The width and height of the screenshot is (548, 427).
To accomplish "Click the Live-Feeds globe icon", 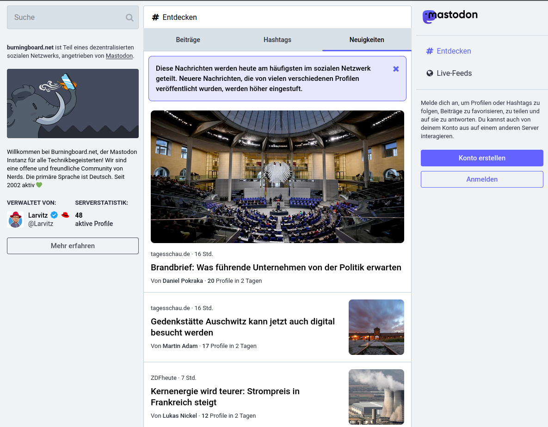I will click(x=430, y=73).
